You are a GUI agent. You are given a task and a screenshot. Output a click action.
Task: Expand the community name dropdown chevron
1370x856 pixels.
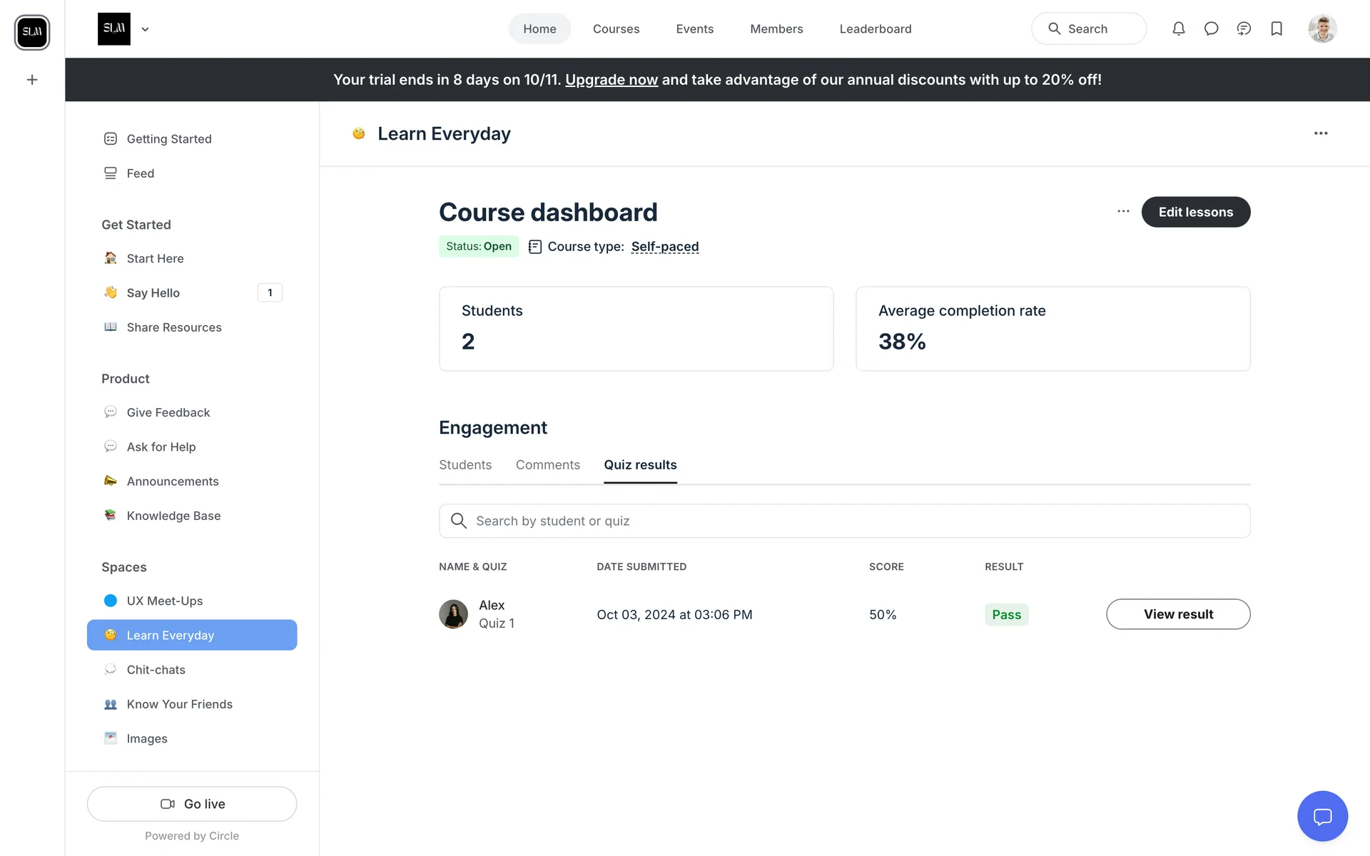tap(145, 29)
